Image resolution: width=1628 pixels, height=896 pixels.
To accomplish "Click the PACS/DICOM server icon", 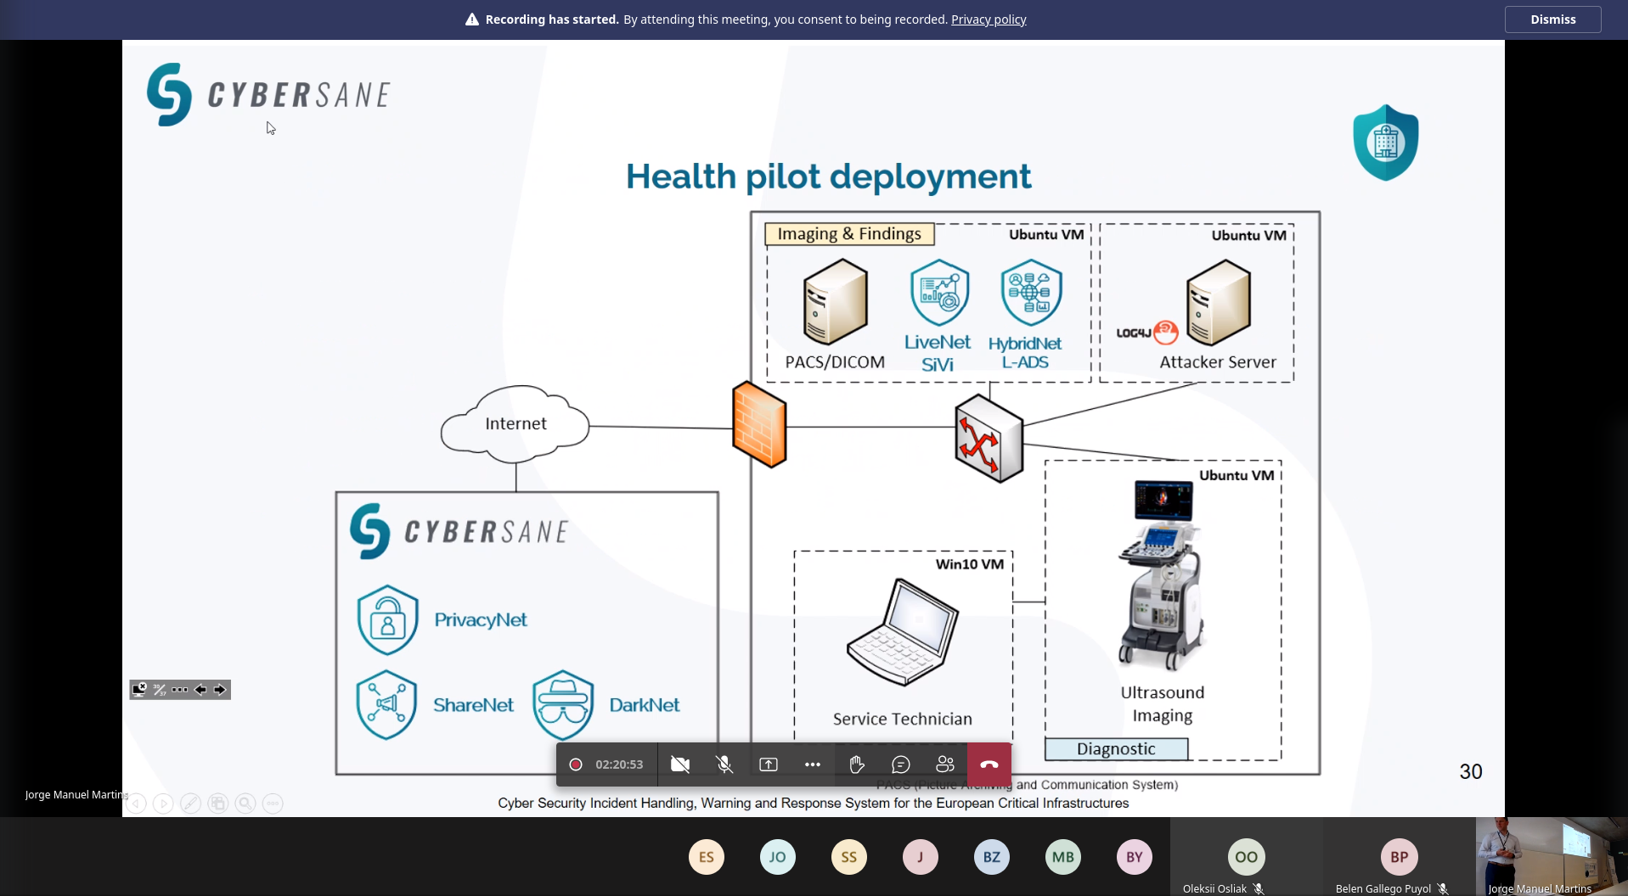I will 836,301.
